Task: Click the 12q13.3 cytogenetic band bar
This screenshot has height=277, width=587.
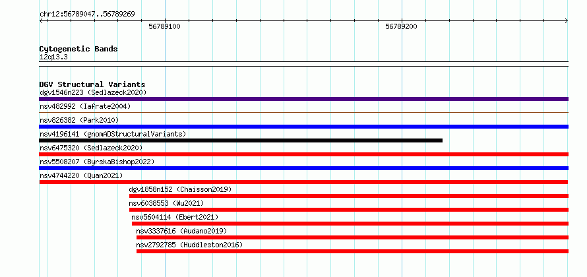Action: (x=303, y=64)
